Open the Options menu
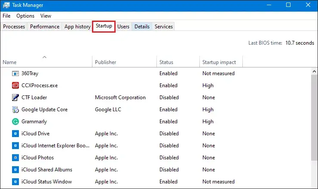The width and height of the screenshot is (318, 189). [25, 16]
